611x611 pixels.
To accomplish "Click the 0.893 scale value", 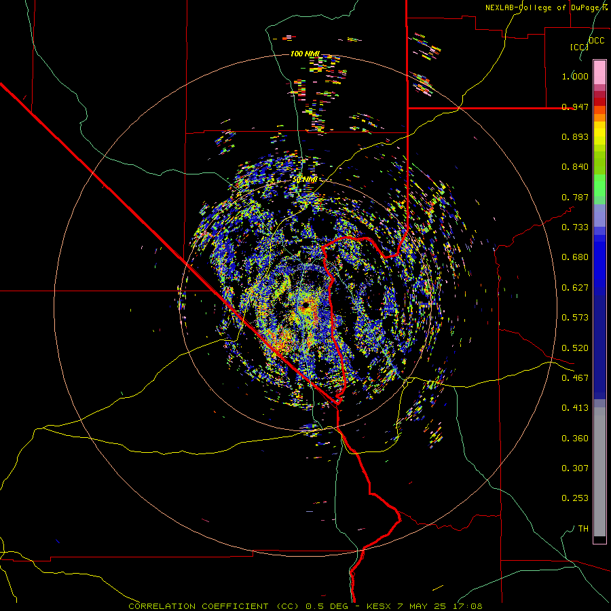I will 575,136.
